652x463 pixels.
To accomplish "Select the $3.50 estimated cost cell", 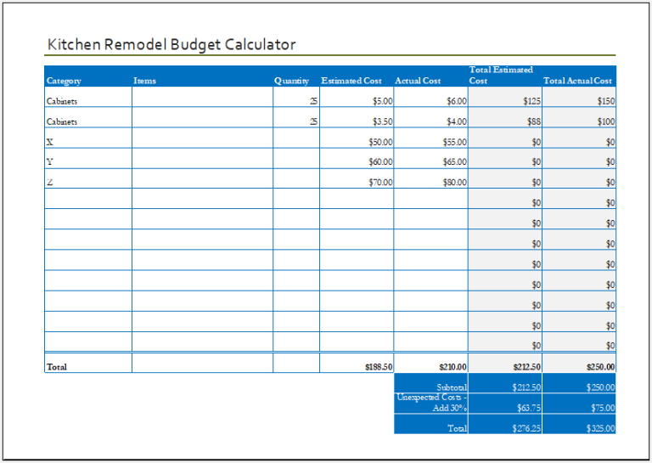I will click(x=357, y=121).
